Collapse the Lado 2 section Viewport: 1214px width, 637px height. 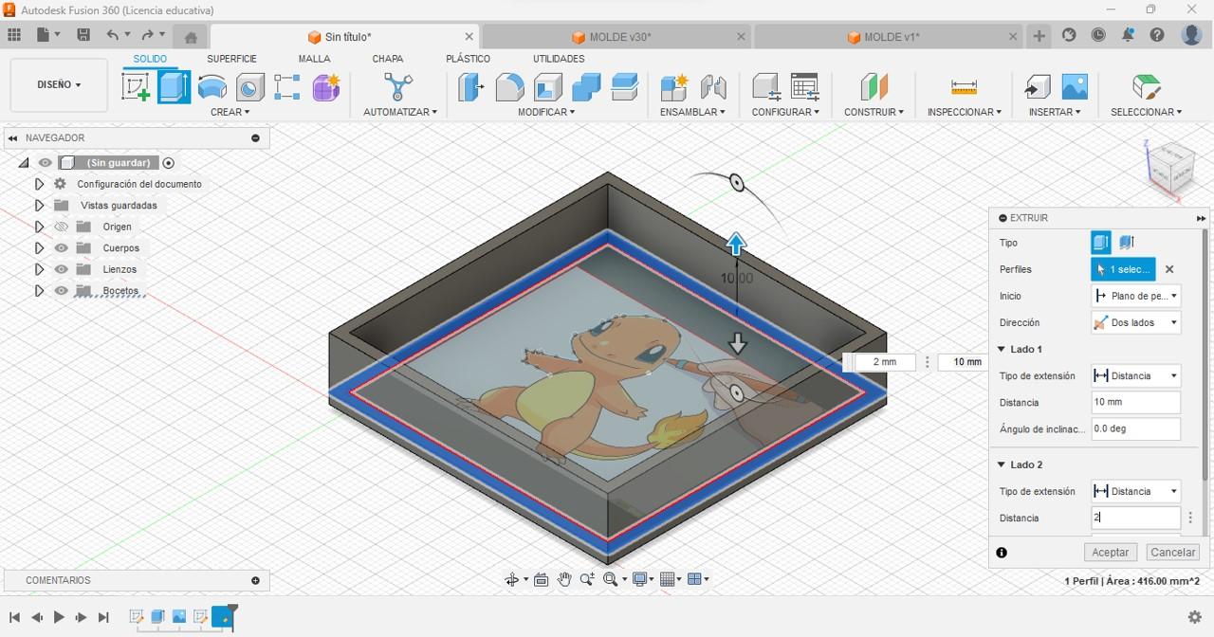(x=1002, y=464)
